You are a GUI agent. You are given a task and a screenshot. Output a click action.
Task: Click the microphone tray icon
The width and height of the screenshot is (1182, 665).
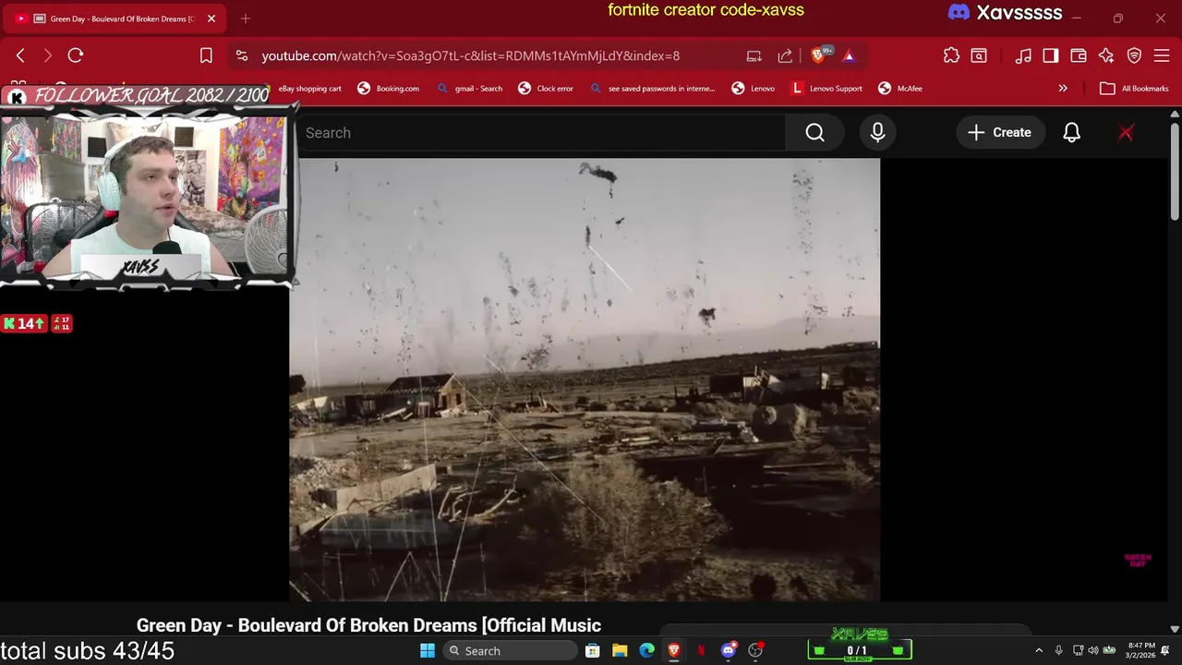pos(1058,650)
